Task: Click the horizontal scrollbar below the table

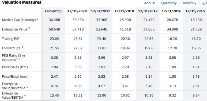Action: pos(32,100)
